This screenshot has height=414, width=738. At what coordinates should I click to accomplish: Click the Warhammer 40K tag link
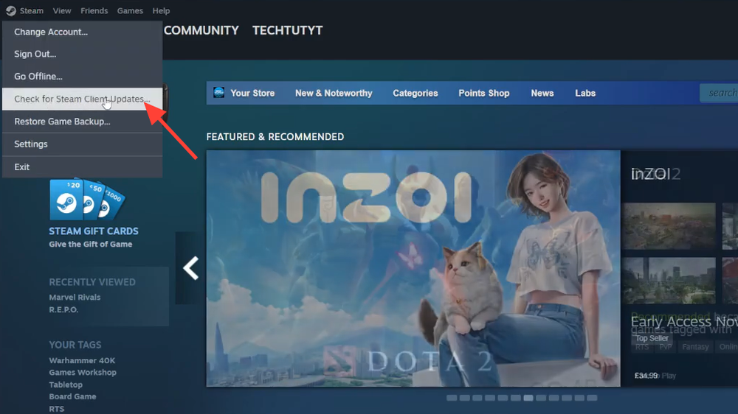82,360
